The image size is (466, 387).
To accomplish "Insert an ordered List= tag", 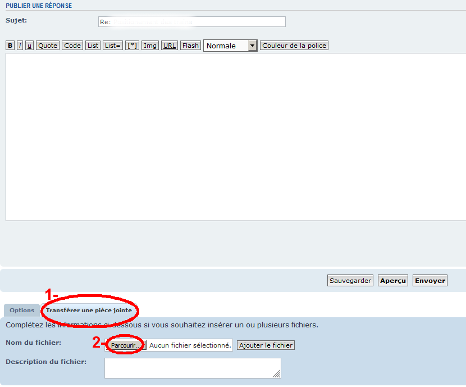I will click(113, 46).
